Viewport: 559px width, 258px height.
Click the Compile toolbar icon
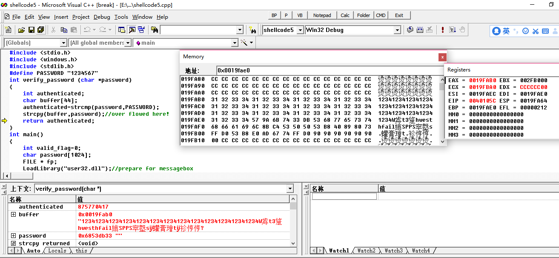pos(410,30)
